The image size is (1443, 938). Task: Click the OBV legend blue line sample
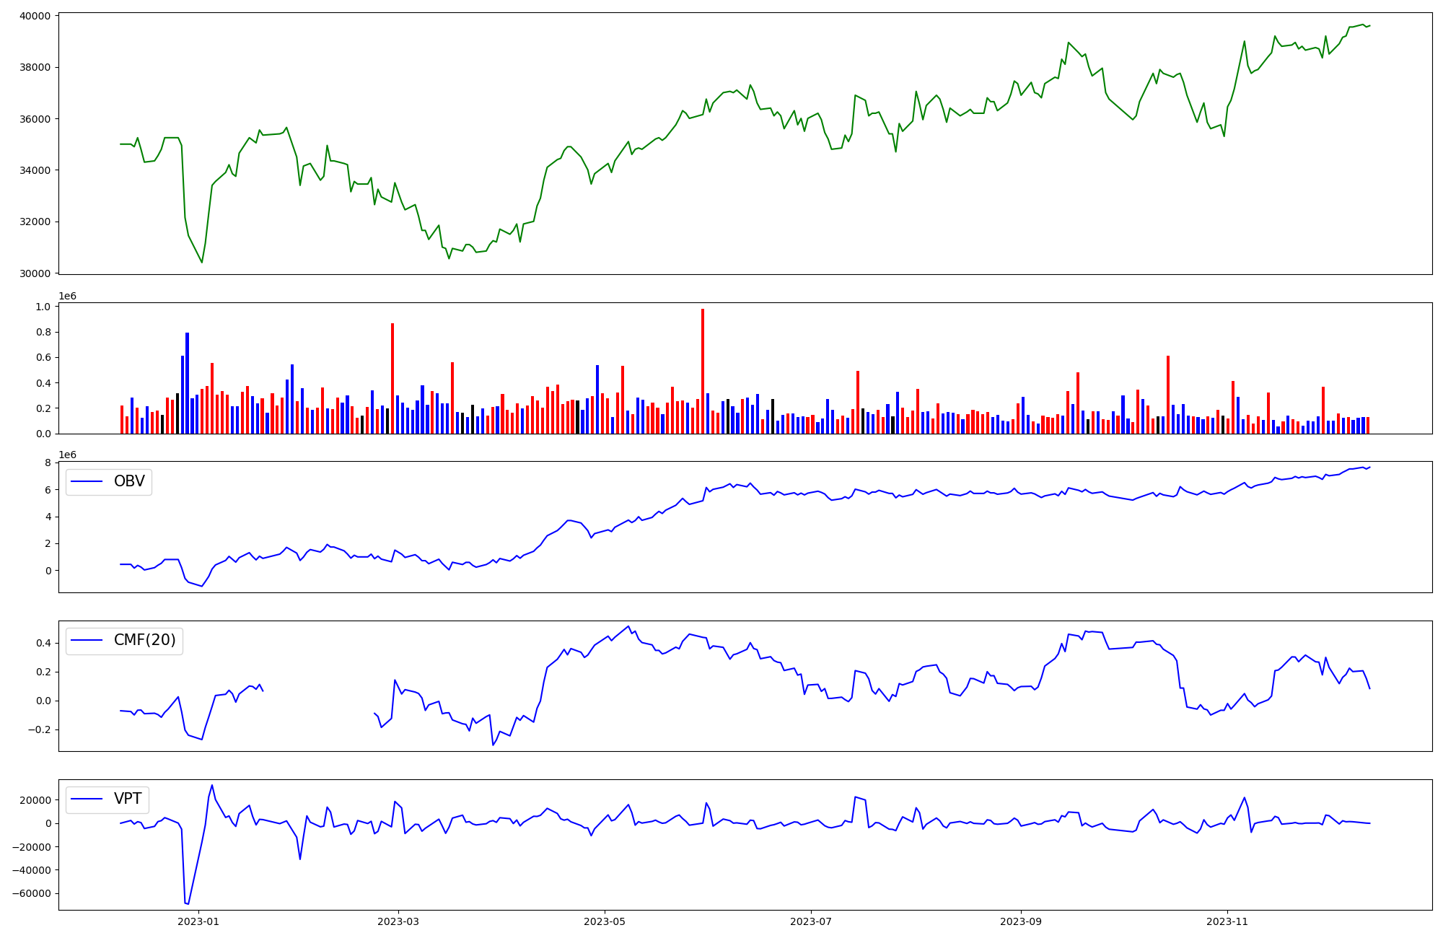[86, 481]
